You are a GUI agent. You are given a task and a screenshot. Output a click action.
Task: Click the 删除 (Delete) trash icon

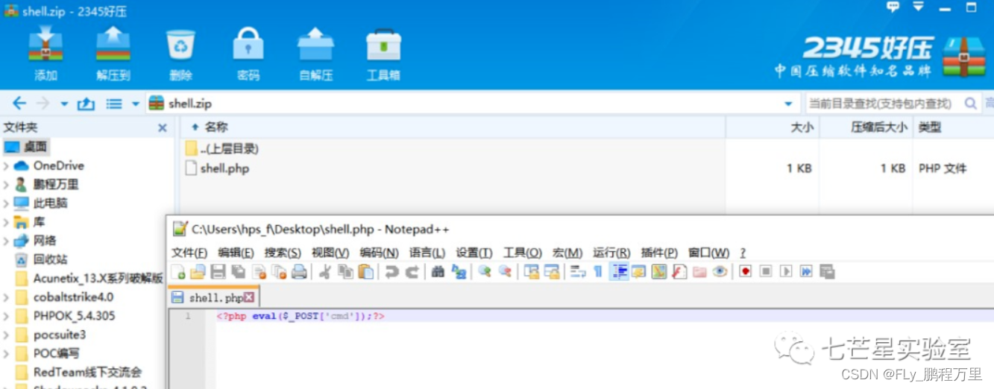(180, 52)
